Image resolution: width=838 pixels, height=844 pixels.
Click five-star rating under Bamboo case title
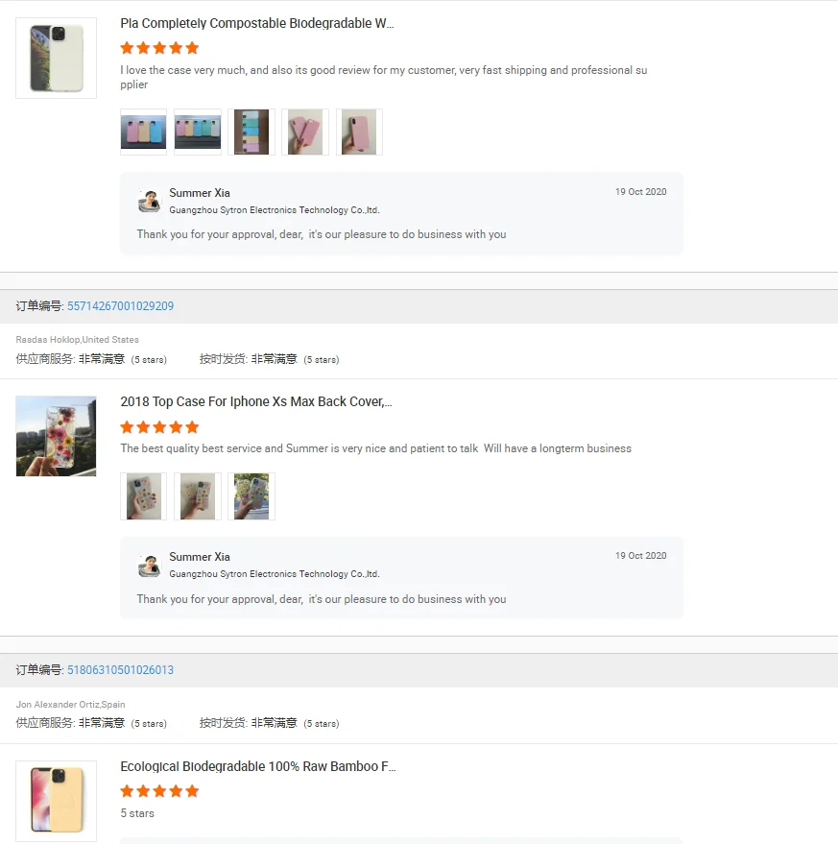tap(159, 791)
